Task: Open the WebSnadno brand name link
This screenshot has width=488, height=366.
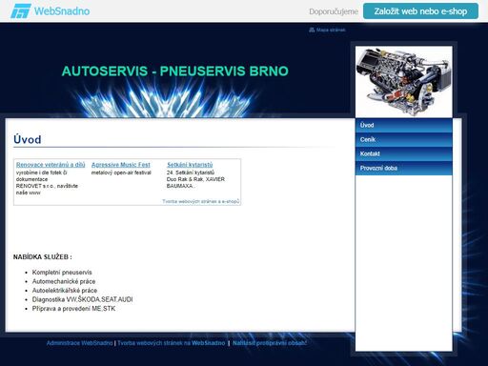Action: click(62, 11)
